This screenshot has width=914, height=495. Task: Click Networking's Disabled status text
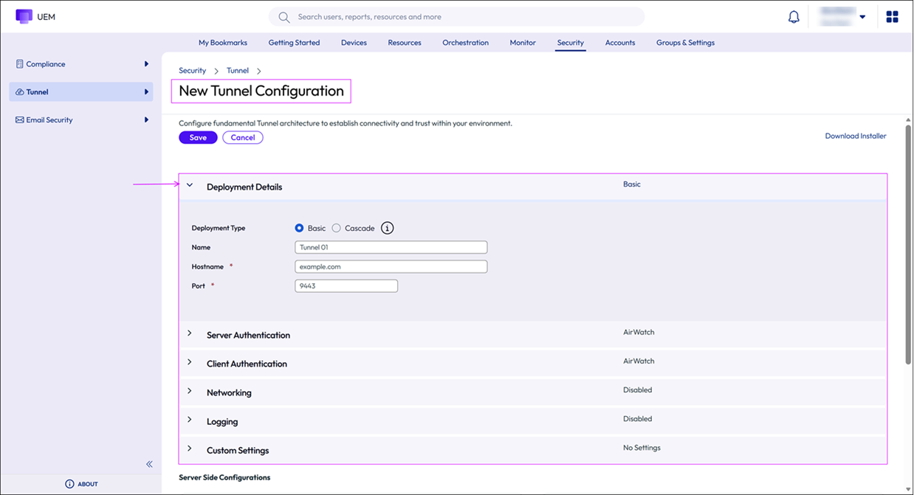click(x=638, y=390)
